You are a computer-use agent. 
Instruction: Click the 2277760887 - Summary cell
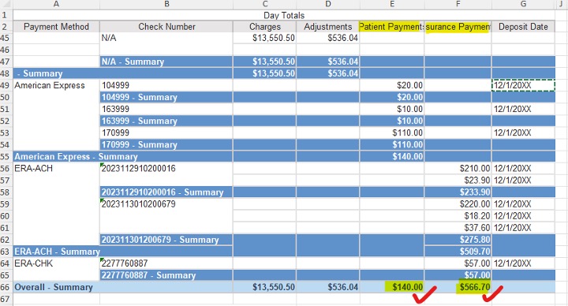pos(166,275)
